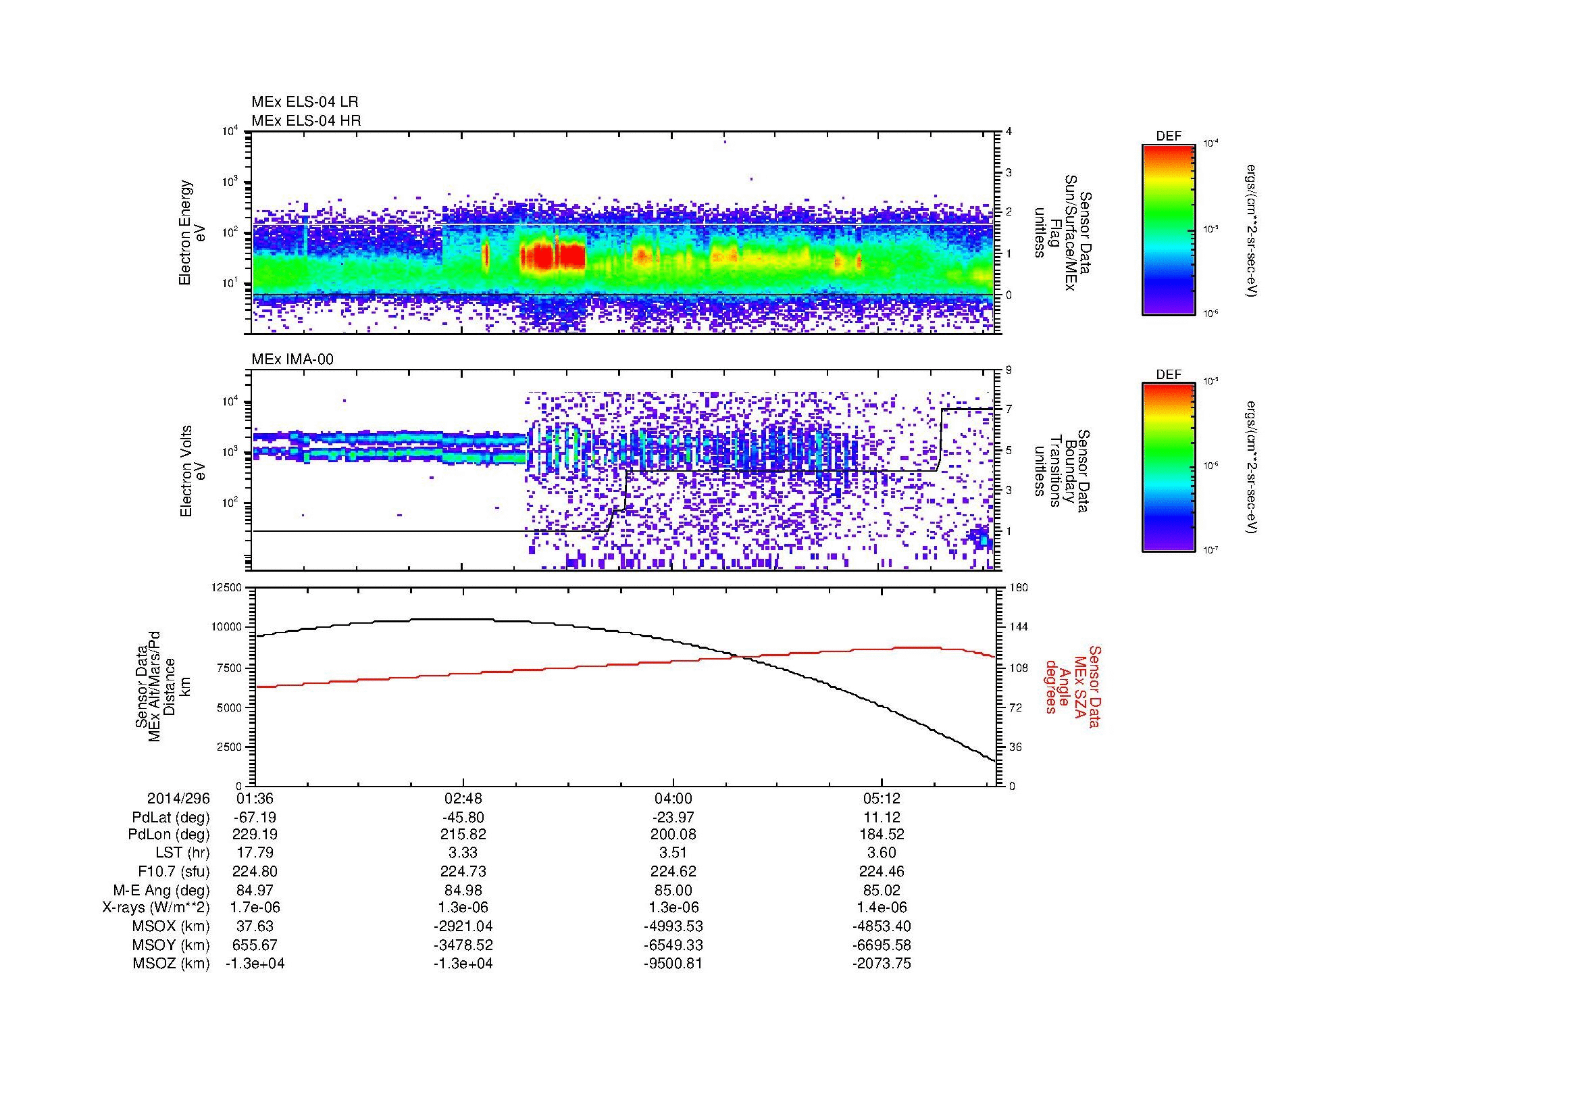The image size is (1580, 1117).
Task: Click the PdLat value '11.12'
Action: coord(882,818)
